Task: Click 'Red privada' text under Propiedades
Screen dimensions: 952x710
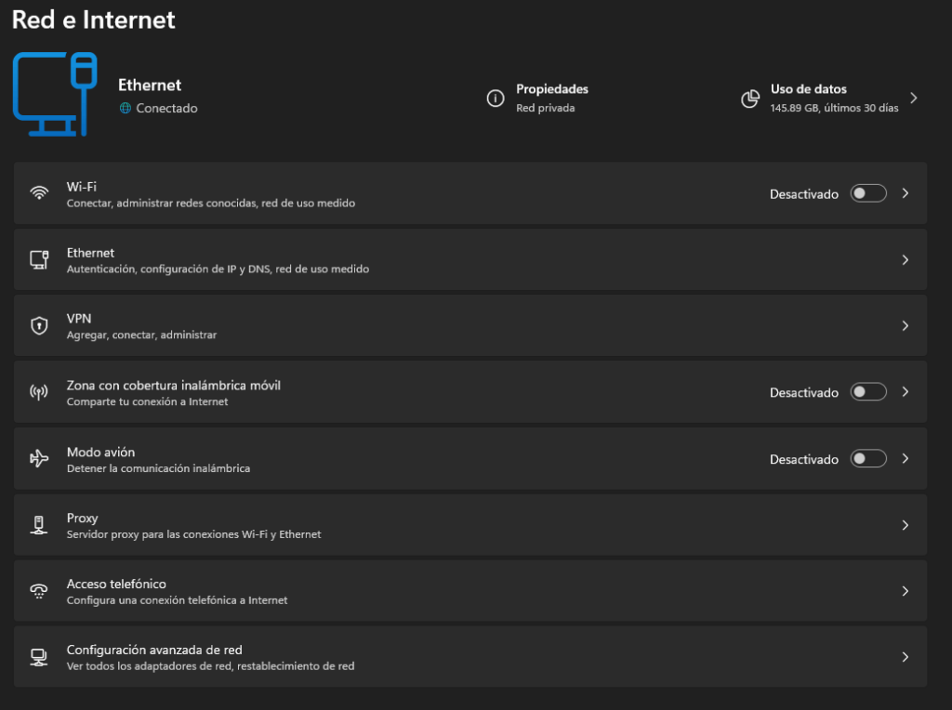Action: click(545, 108)
